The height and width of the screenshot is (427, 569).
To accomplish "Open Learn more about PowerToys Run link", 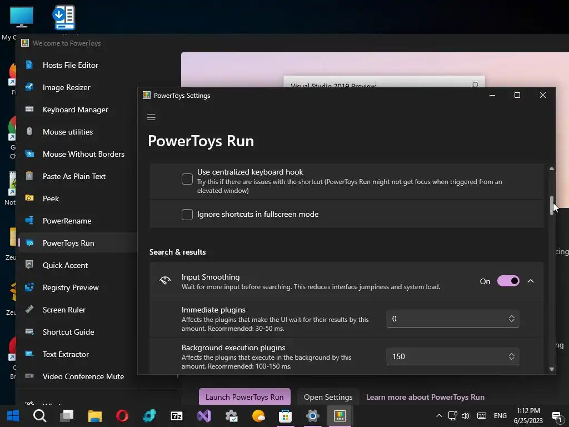I will point(425,397).
